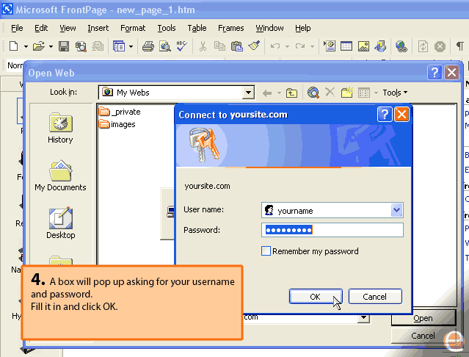Click the Save icon in toolbar
This screenshot has width=469, height=357.
point(64,46)
